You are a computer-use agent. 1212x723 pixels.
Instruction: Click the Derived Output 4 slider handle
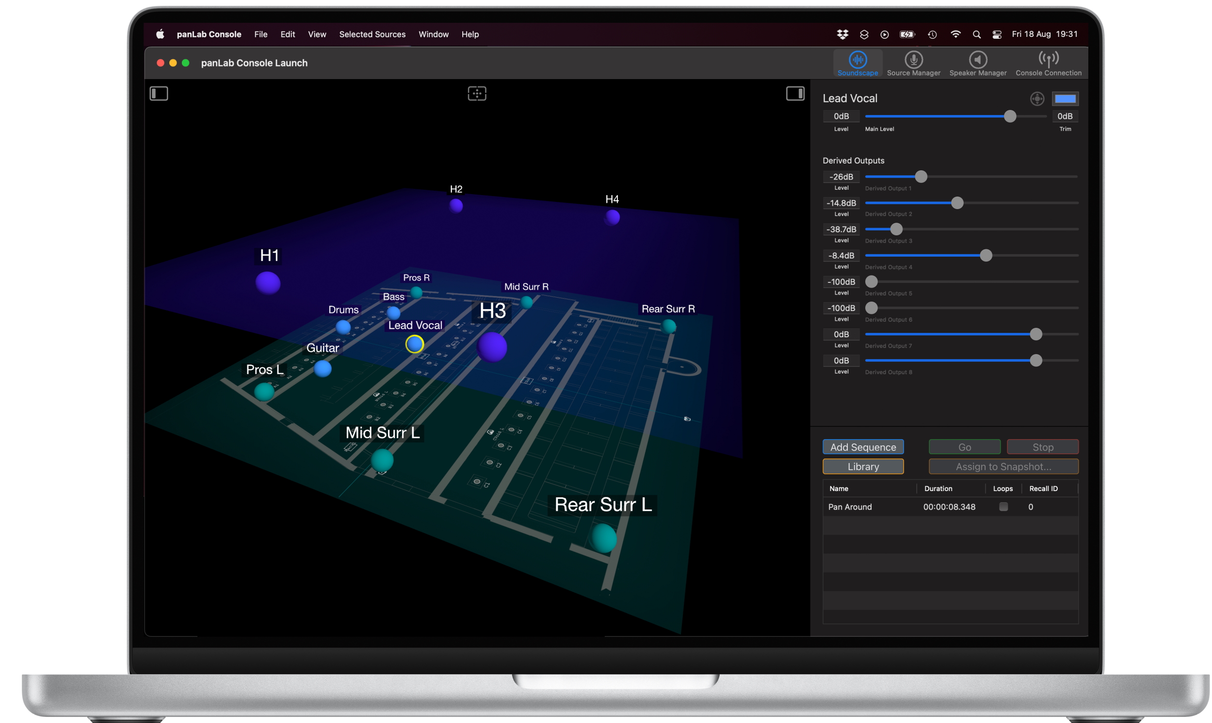[986, 256]
